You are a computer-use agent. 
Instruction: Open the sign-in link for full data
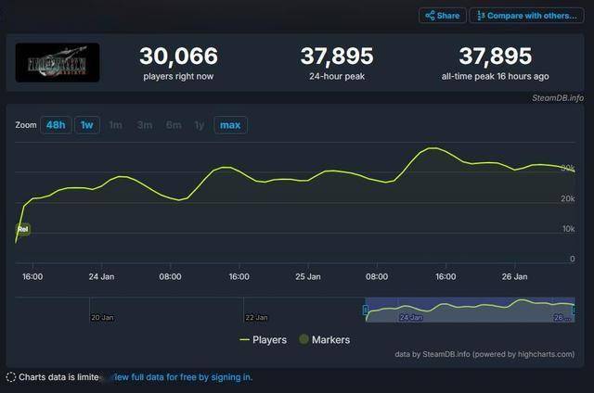(181, 377)
